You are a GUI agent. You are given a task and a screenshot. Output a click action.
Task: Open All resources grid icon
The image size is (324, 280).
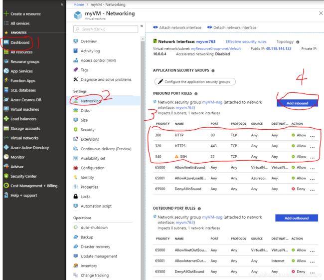point(6,52)
